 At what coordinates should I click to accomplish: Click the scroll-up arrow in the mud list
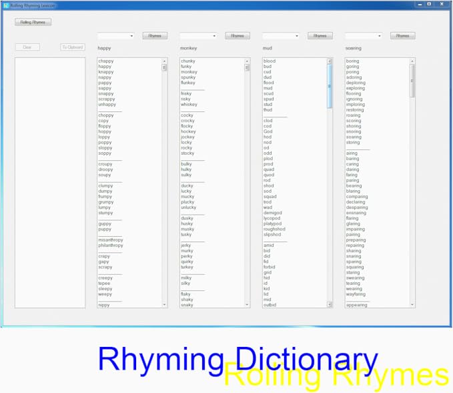(330, 61)
